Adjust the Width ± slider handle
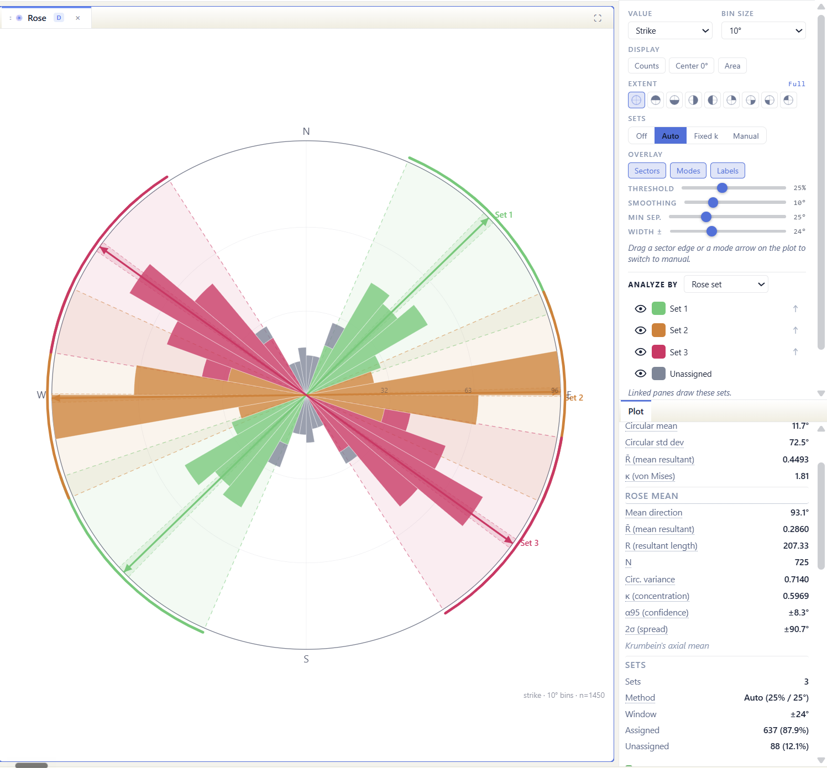 pos(711,232)
